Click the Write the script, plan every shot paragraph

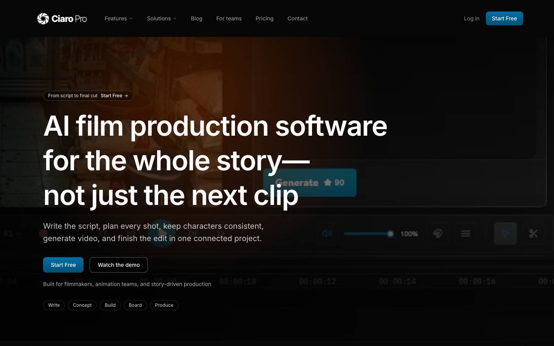(x=154, y=232)
